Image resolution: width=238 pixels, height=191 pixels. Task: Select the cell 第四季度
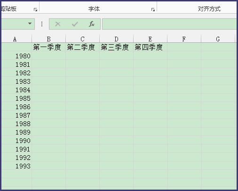[150, 47]
